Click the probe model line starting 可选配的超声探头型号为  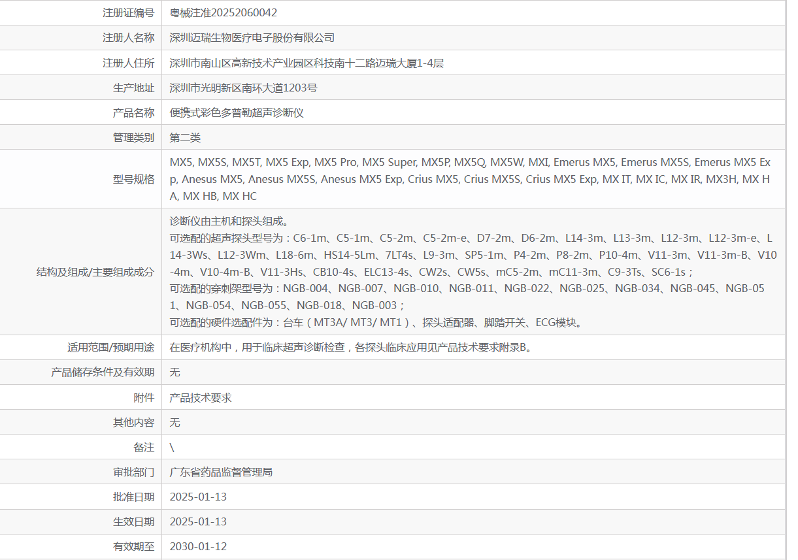(x=473, y=255)
